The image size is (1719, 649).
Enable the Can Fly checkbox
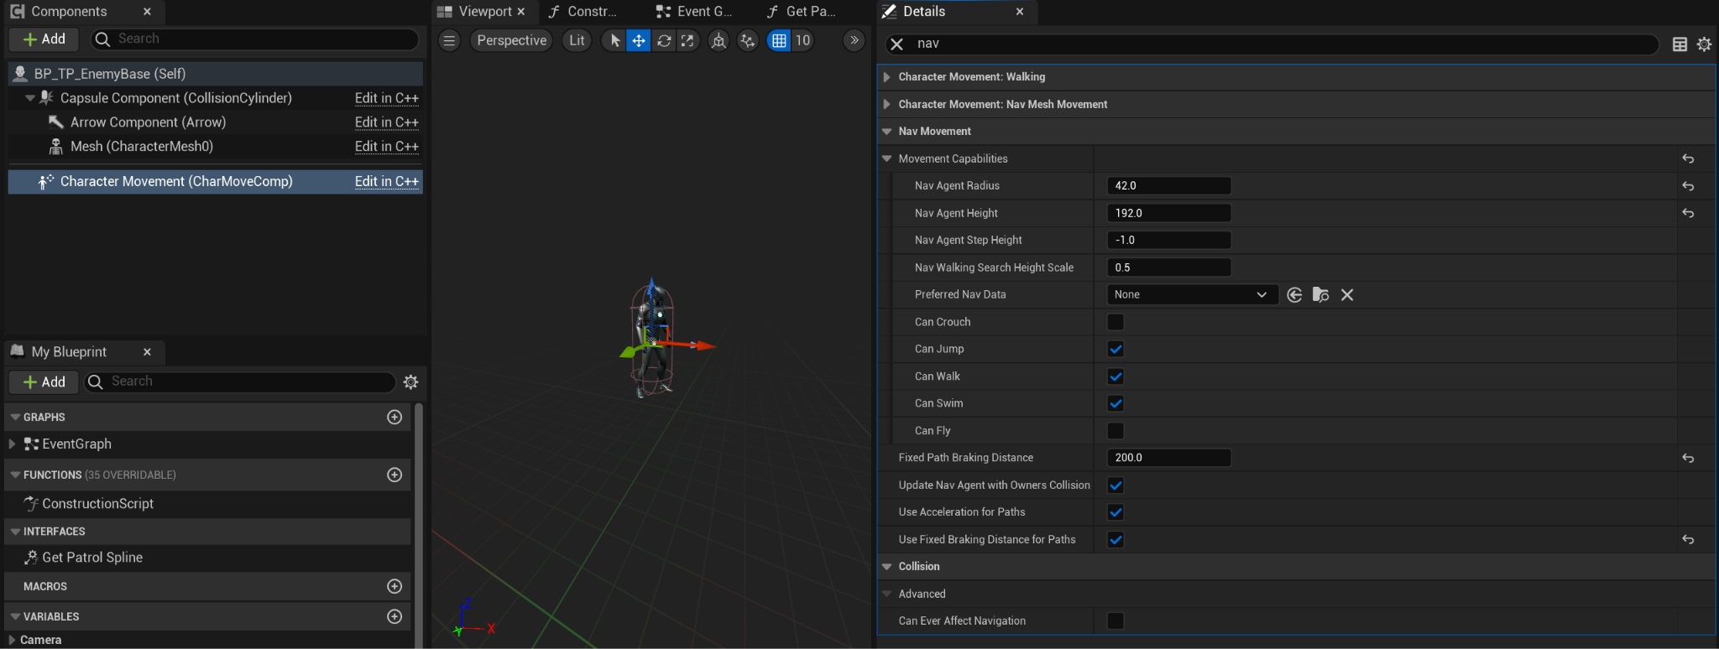coord(1116,431)
